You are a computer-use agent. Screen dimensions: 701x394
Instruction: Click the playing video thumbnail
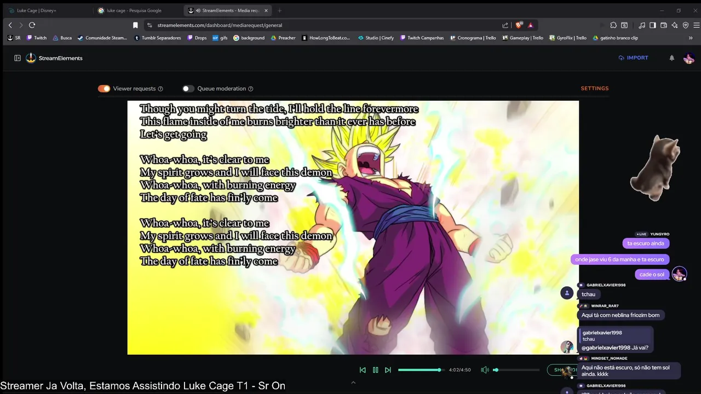point(353,228)
